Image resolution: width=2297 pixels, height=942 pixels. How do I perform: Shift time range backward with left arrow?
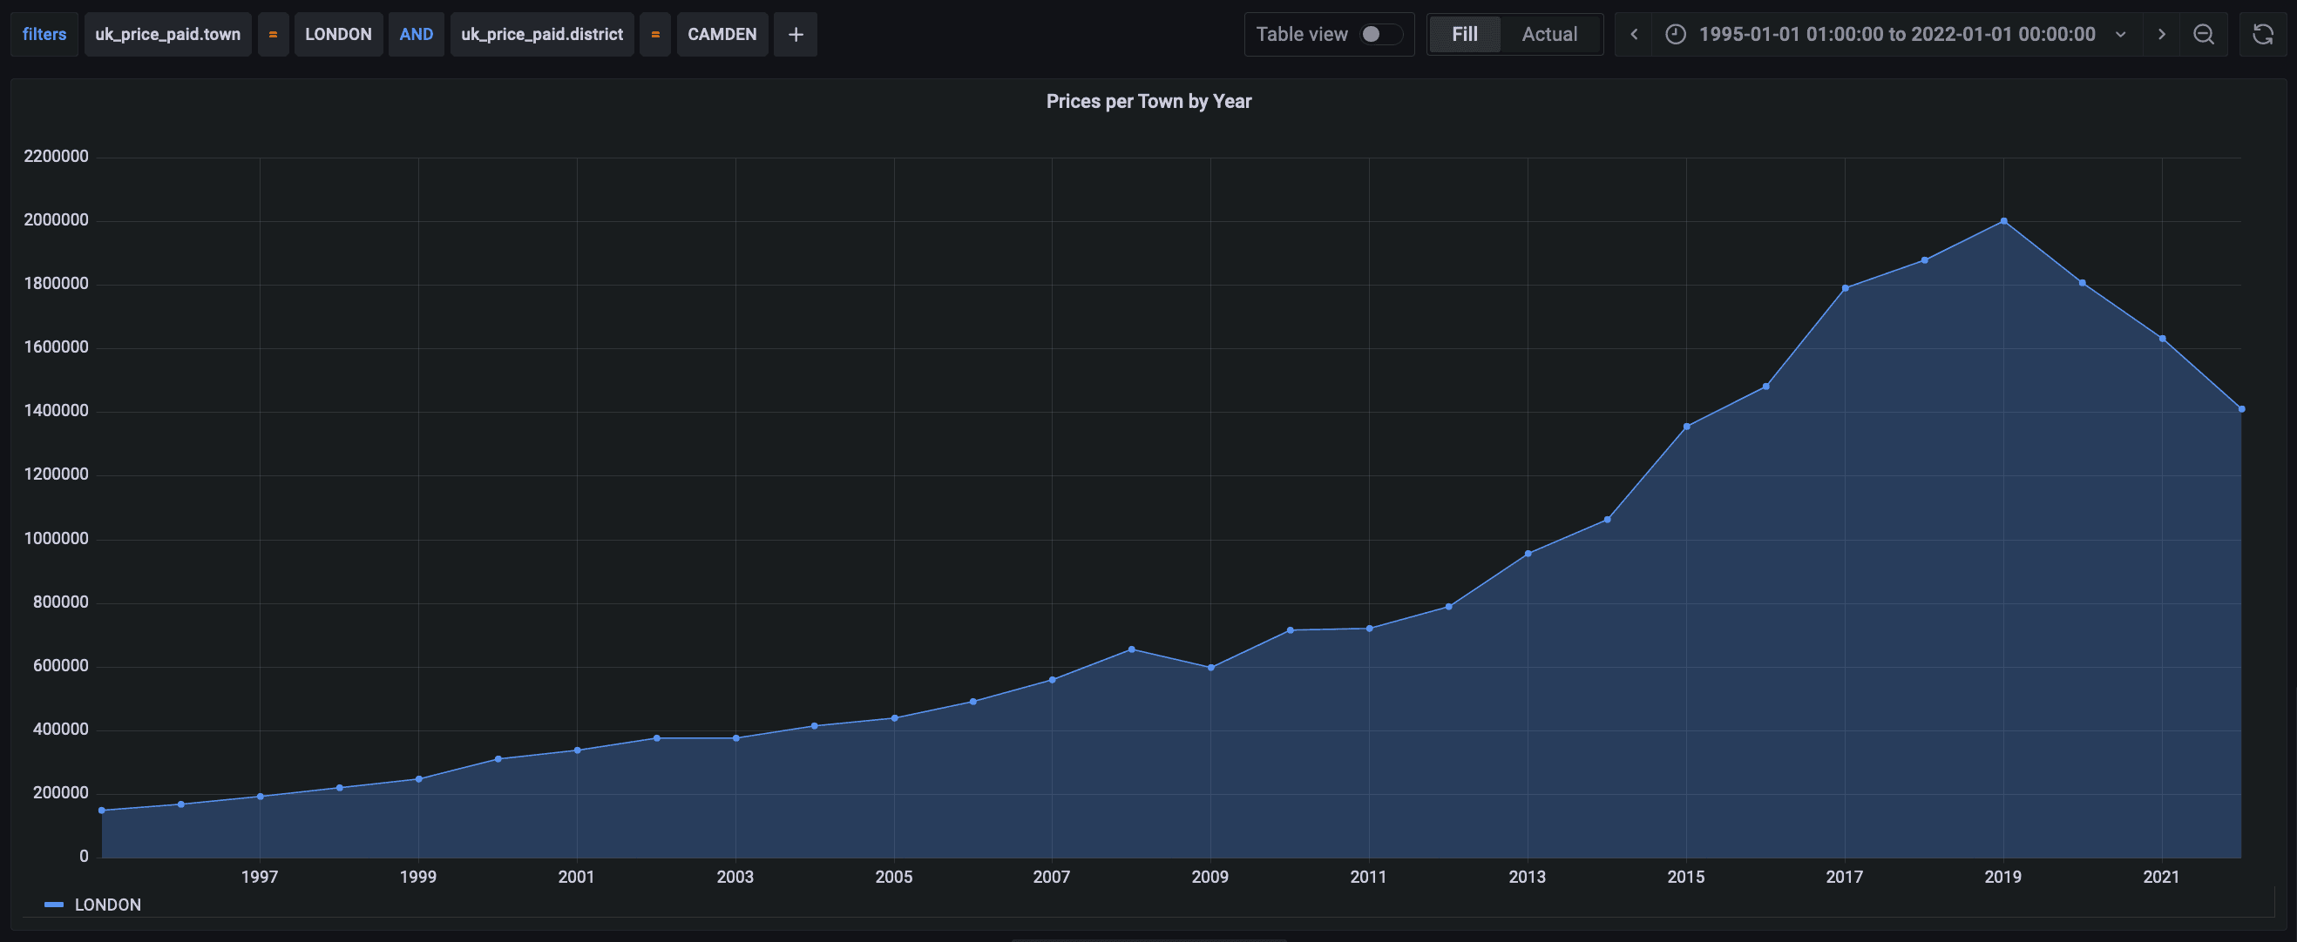pos(1634,35)
